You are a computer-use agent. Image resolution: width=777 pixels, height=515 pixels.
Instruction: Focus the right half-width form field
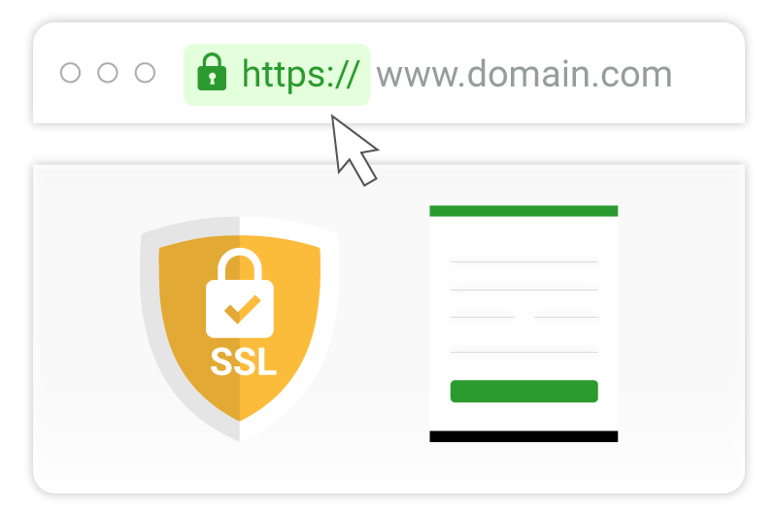tap(566, 317)
